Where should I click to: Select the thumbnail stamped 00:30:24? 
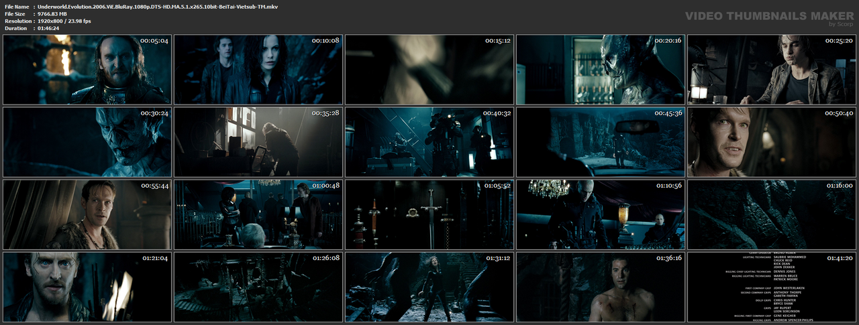click(x=87, y=142)
